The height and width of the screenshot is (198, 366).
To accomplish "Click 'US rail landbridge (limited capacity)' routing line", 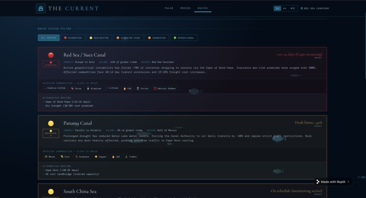I will click(x=72, y=174).
